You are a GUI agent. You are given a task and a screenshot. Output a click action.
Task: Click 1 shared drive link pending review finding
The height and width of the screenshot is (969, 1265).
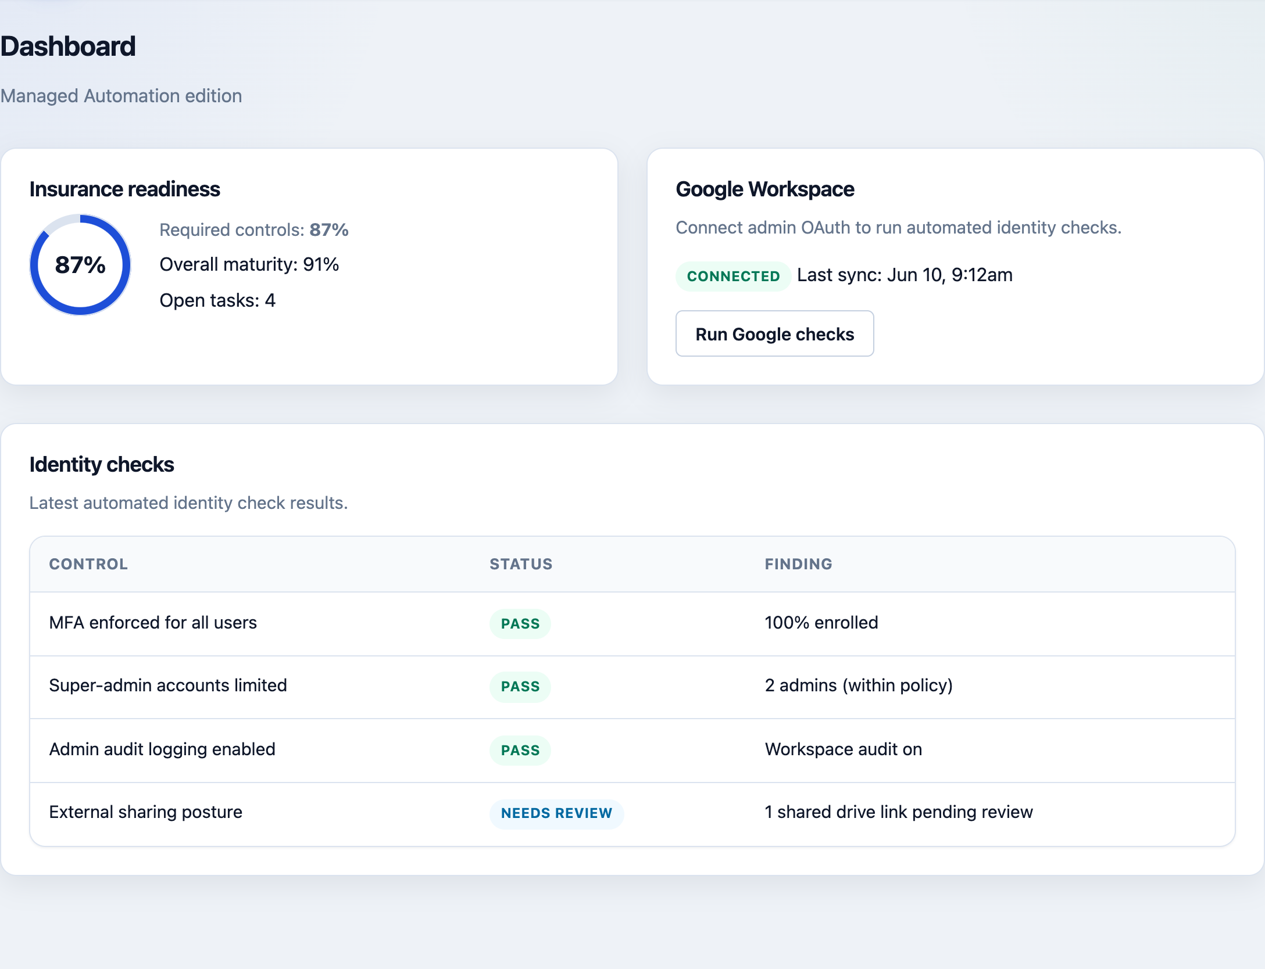[x=899, y=812]
